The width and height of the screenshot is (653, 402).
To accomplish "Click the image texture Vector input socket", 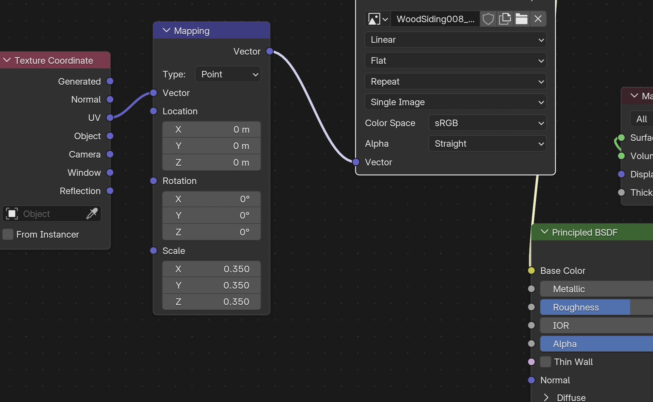I will [x=356, y=162].
